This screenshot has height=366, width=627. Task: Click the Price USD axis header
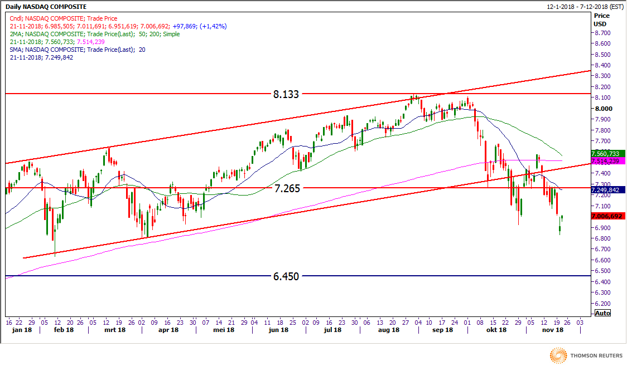(x=600, y=20)
